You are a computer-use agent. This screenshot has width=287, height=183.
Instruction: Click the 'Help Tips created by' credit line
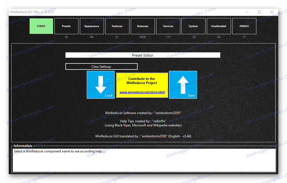pyautogui.click(x=143, y=121)
